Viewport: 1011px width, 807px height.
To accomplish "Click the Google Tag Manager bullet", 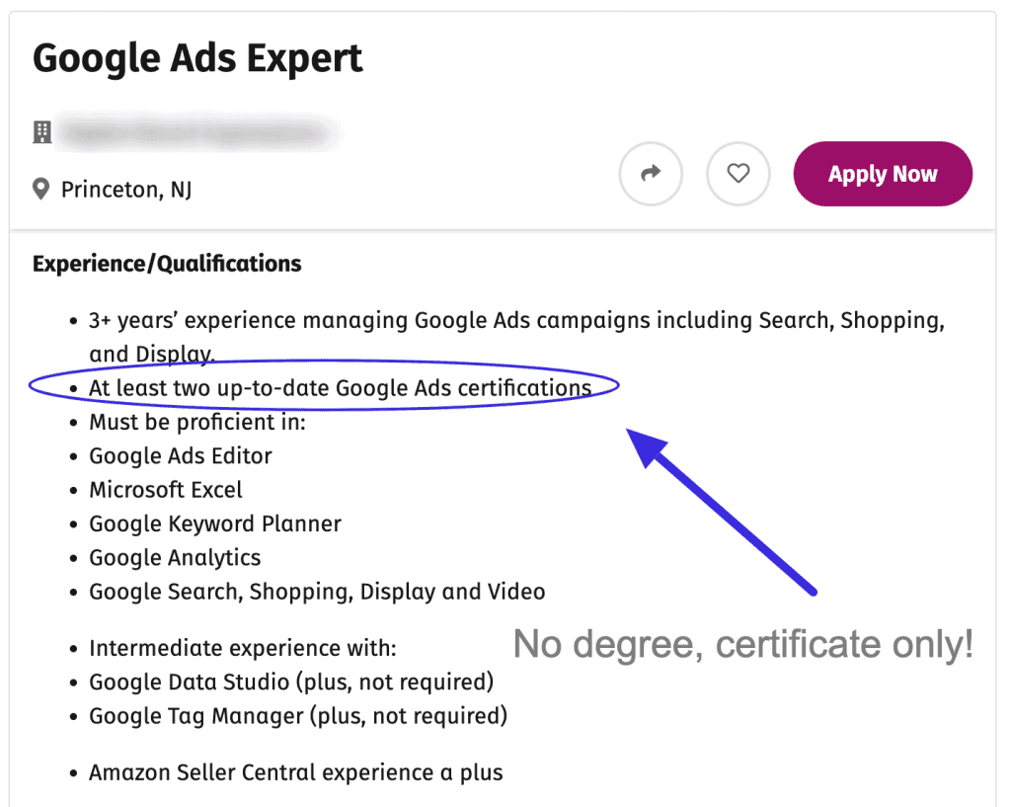I will 297,715.
